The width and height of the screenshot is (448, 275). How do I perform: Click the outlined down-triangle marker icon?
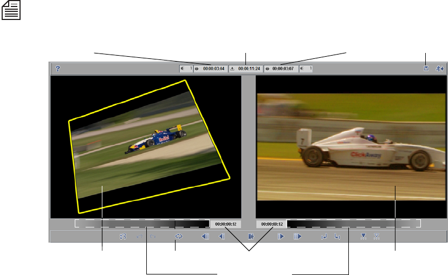coord(376,236)
